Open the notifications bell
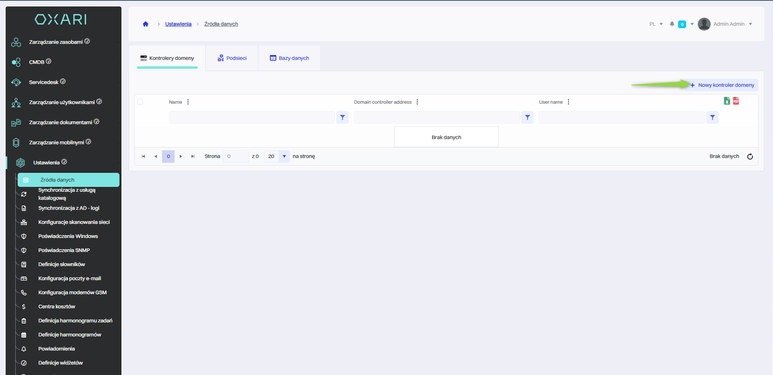The height and width of the screenshot is (375, 773). pyautogui.click(x=672, y=24)
